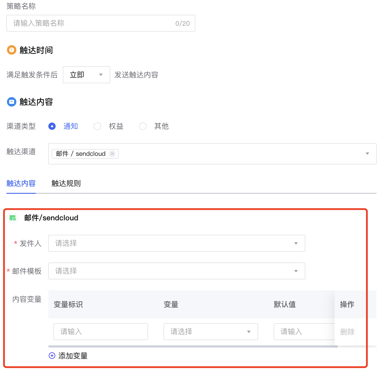The width and height of the screenshot is (385, 370).
Task: Focus the 策略名称 input field
Action: pos(100,23)
